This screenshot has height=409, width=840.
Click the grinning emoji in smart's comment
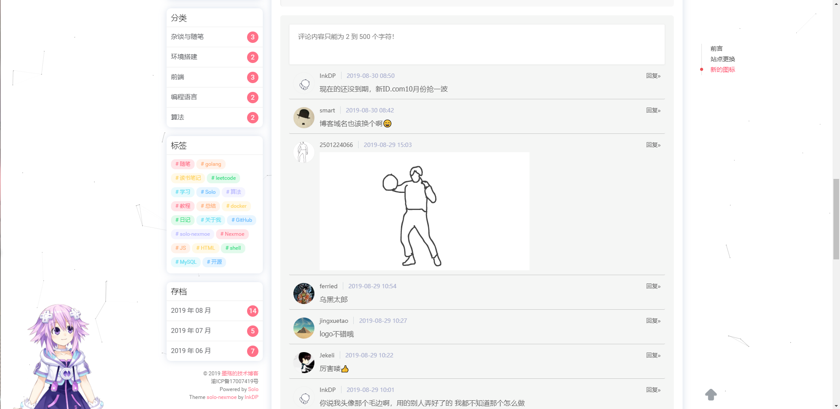[387, 124]
